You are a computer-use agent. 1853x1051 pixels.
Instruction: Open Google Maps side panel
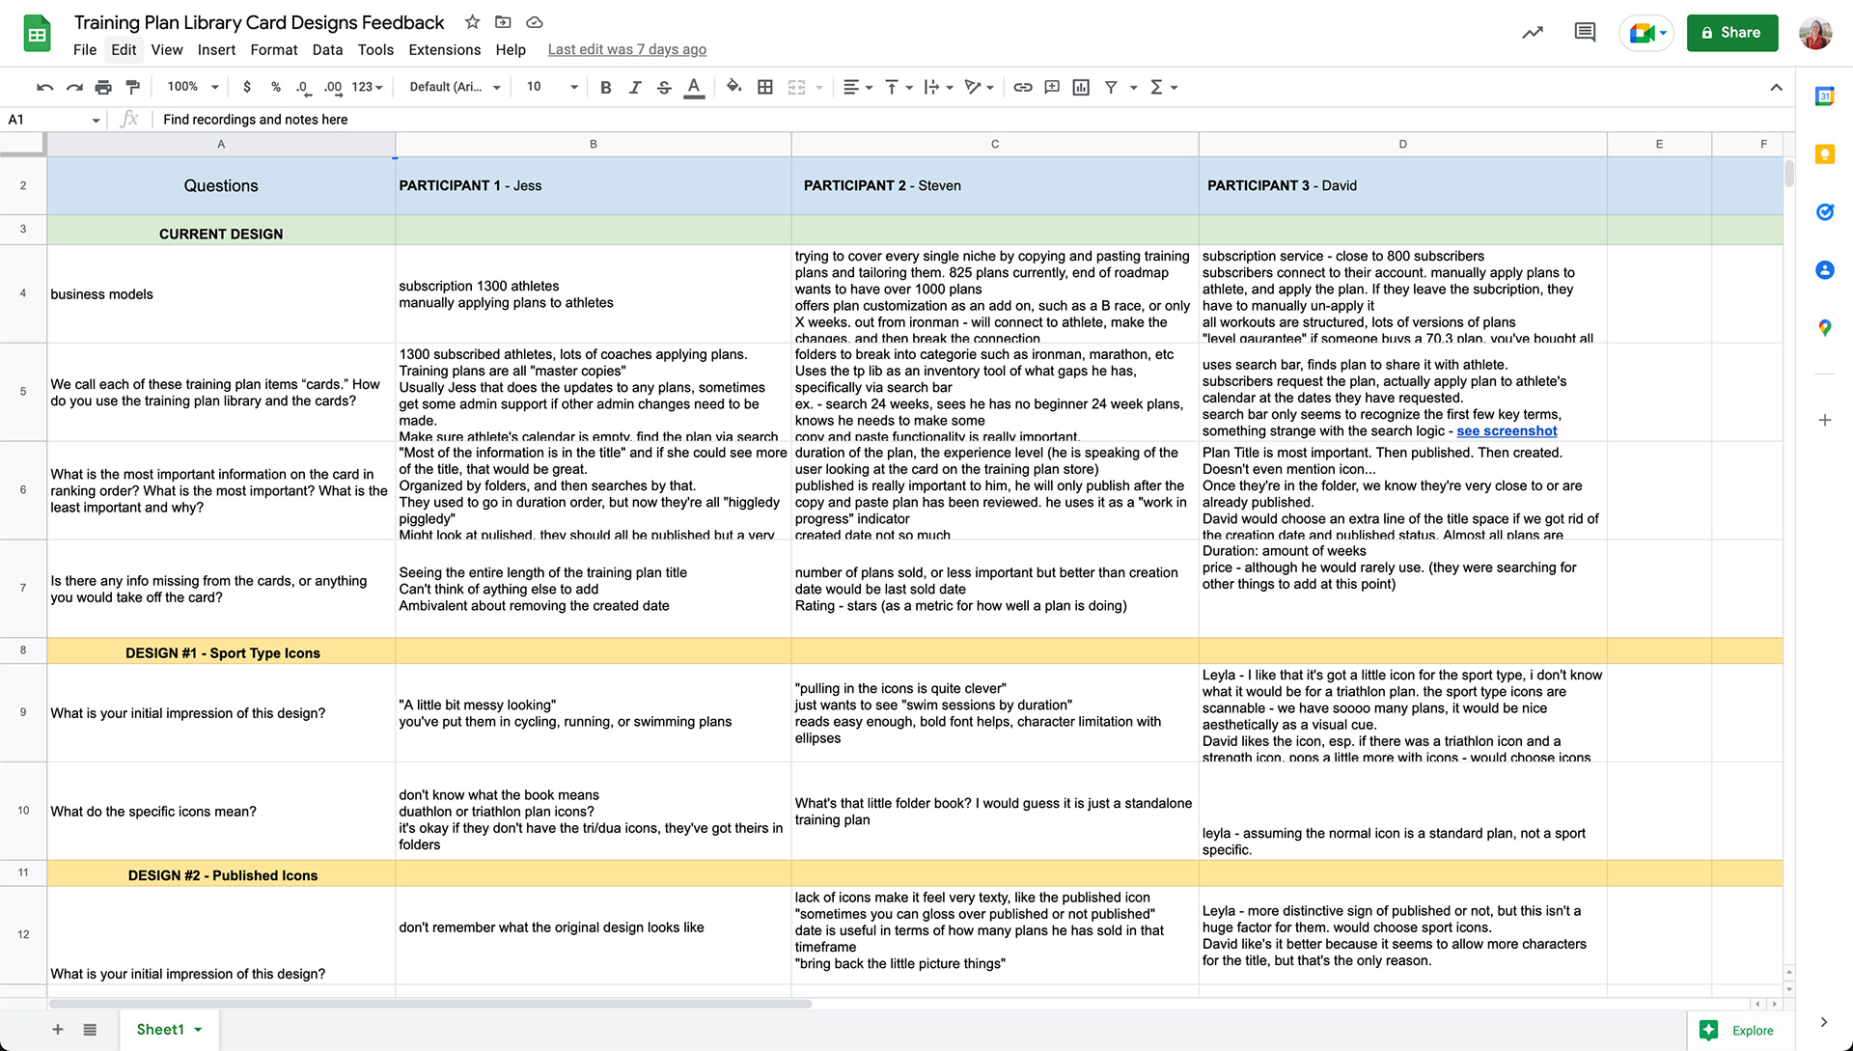[x=1824, y=328]
